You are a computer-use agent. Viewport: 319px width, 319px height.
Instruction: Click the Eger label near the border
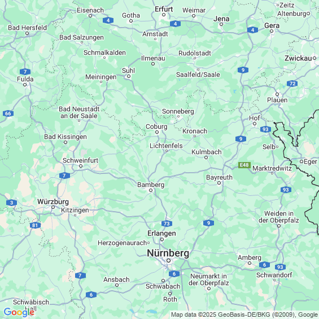click(311, 161)
